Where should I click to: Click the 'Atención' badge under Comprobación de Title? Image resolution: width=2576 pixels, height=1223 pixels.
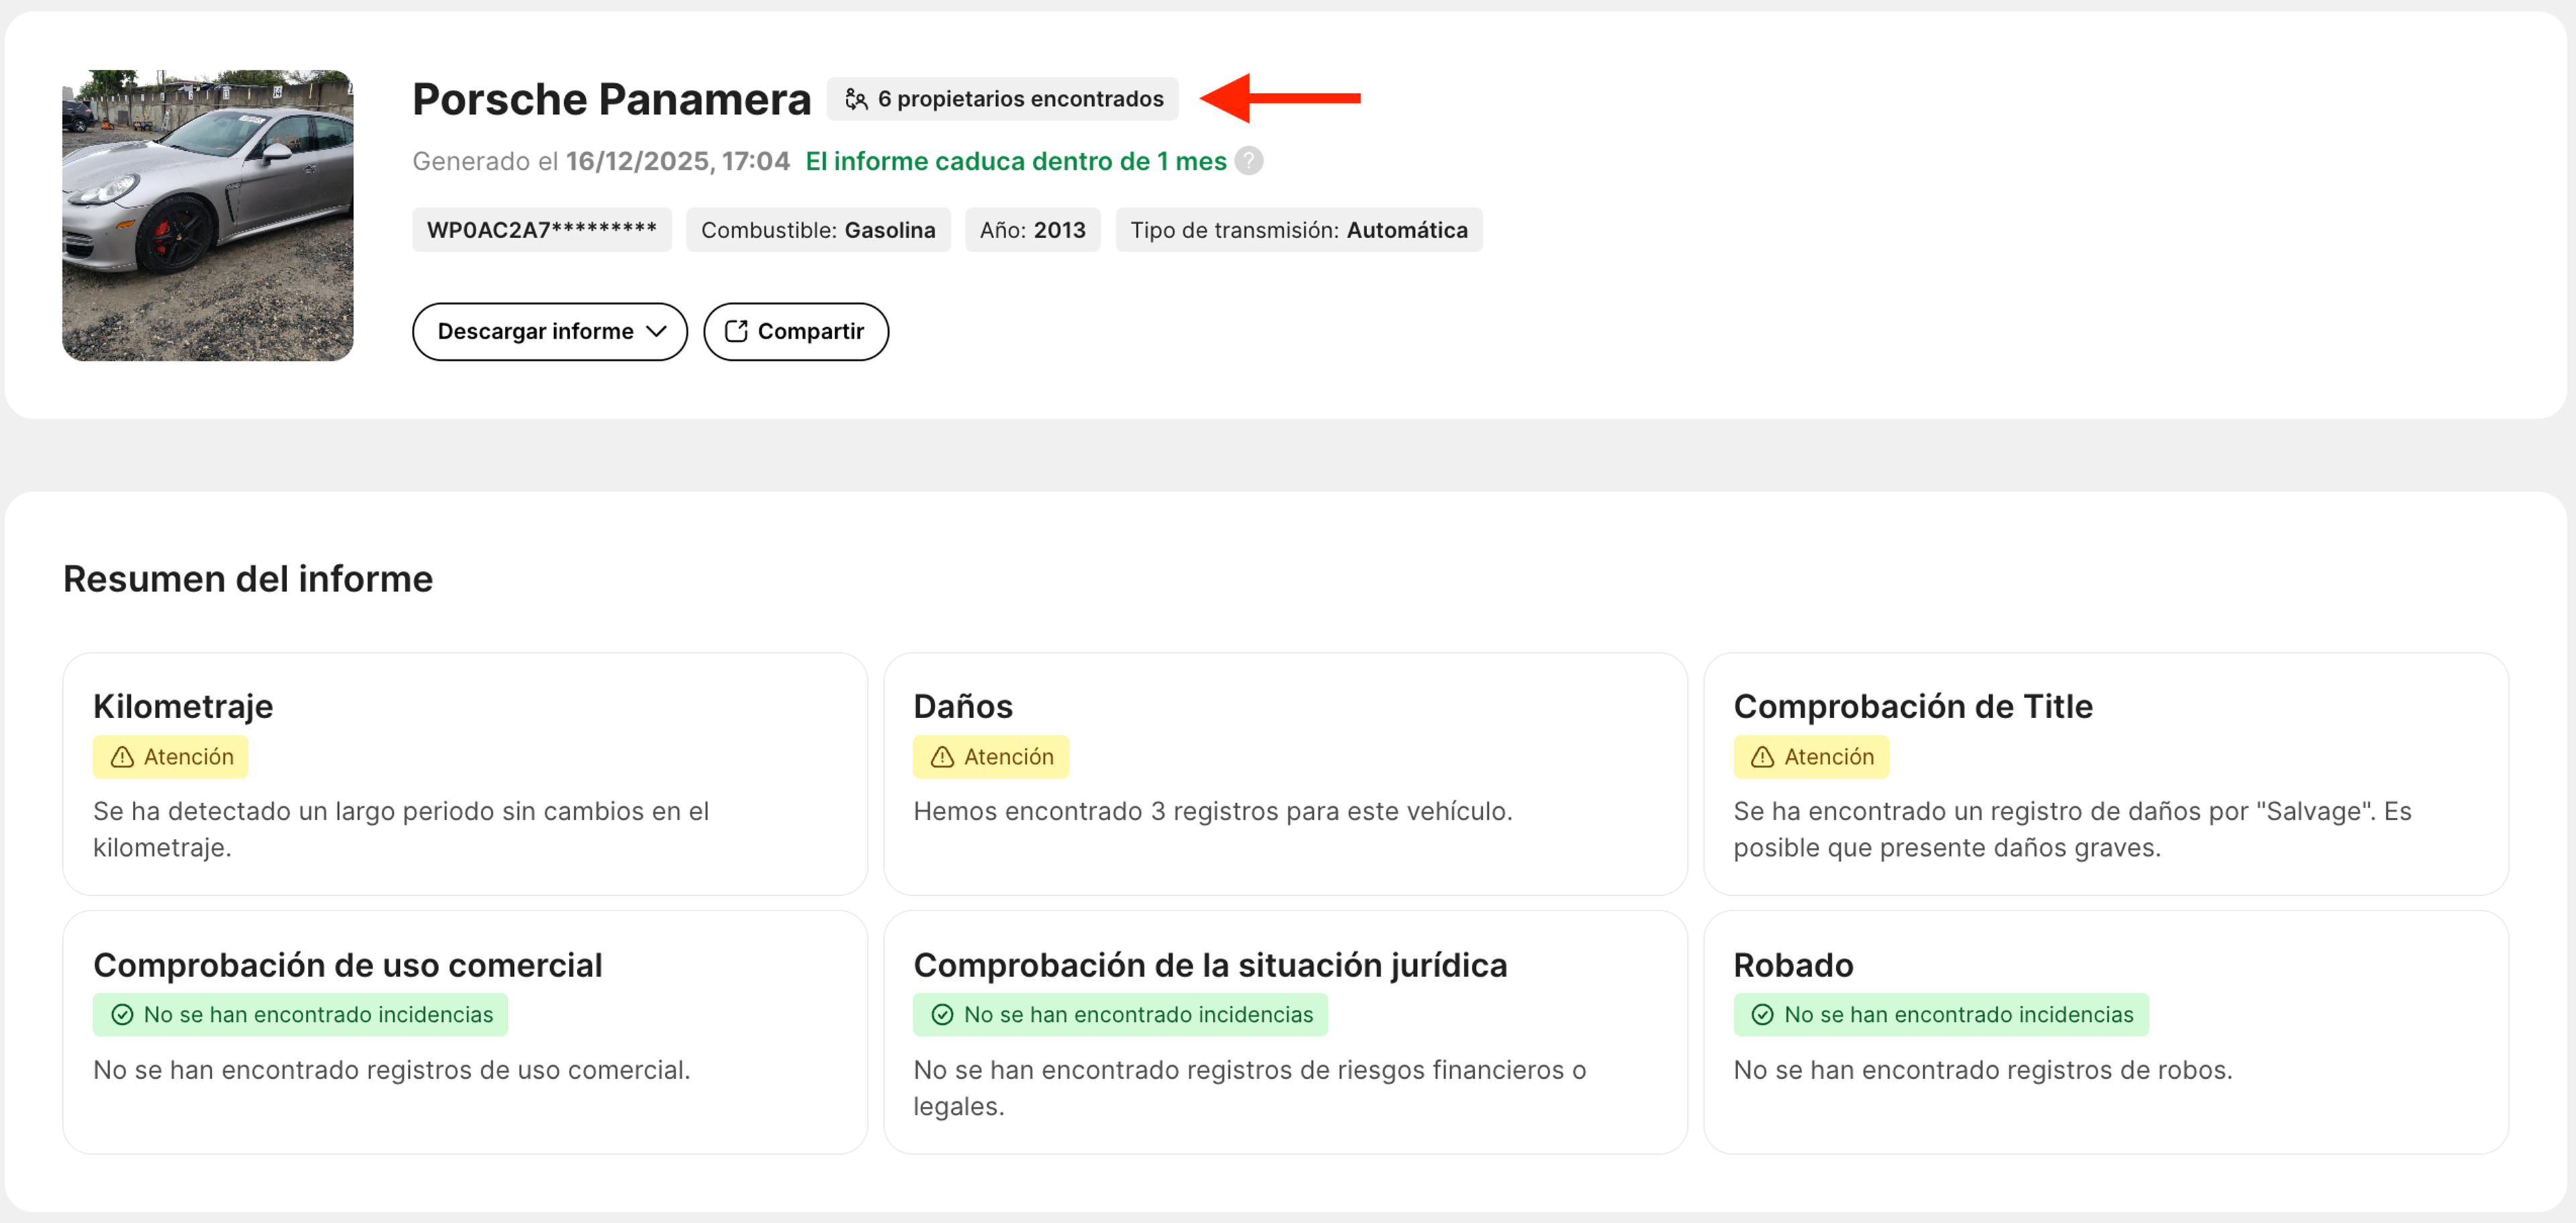(x=1811, y=758)
